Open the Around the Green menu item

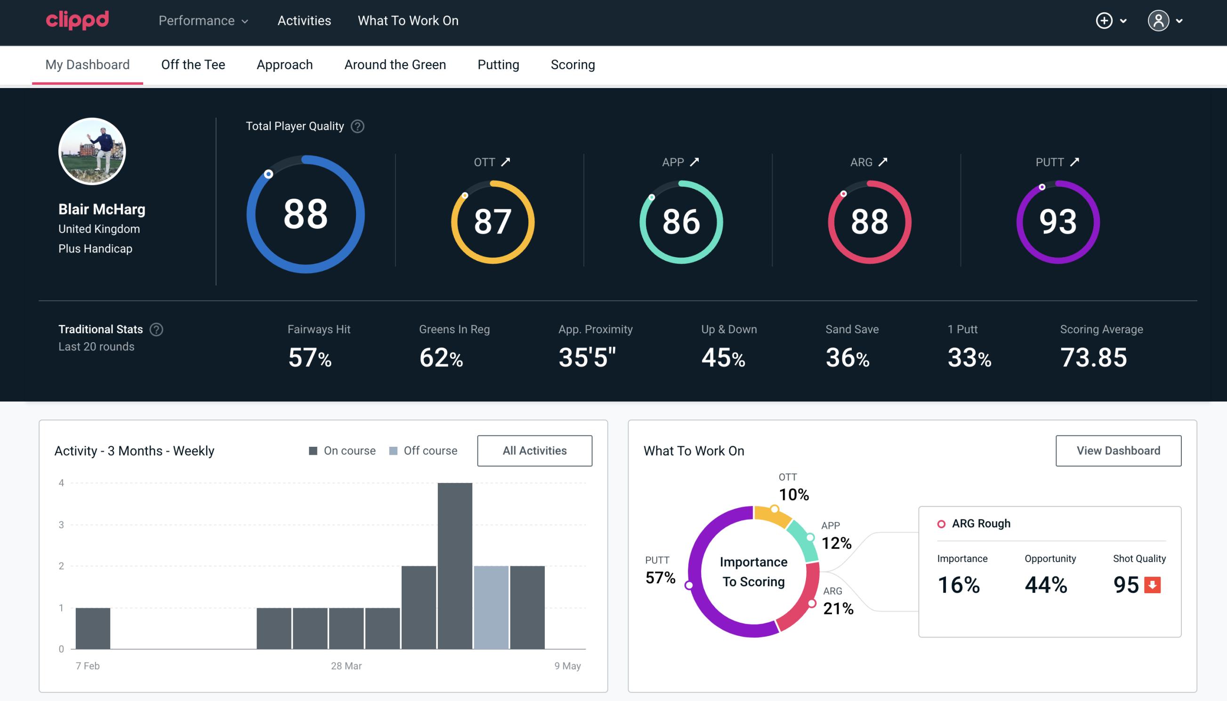pyautogui.click(x=395, y=64)
